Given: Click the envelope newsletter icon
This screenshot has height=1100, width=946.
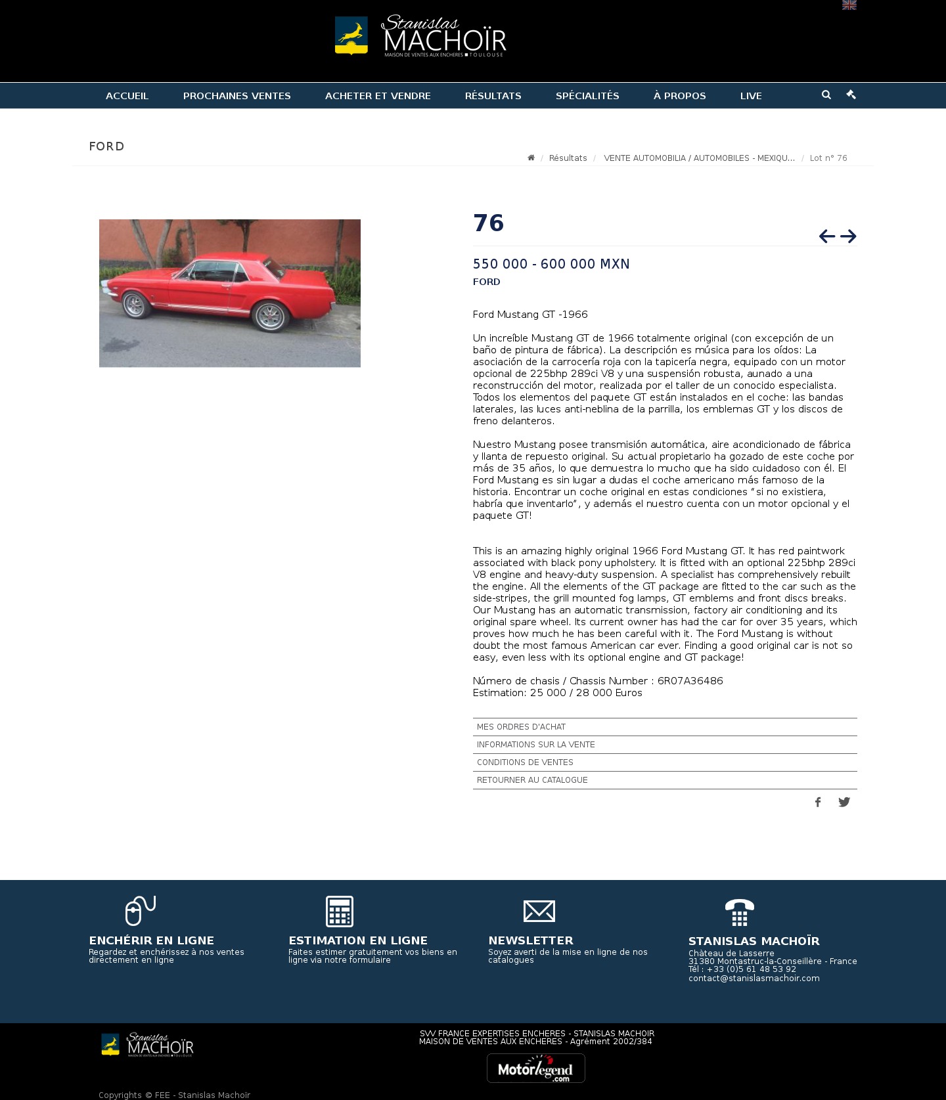Looking at the screenshot, I should pyautogui.click(x=539, y=911).
